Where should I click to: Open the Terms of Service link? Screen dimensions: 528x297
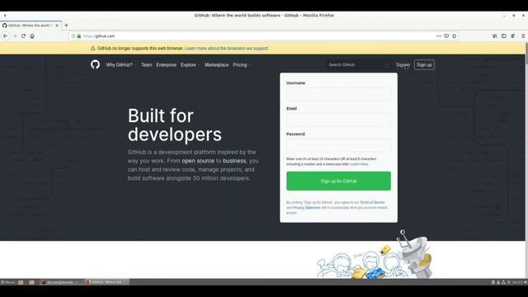[x=372, y=202]
